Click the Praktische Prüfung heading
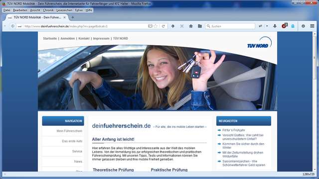This screenshot has width=319, height=179. click(x=169, y=170)
